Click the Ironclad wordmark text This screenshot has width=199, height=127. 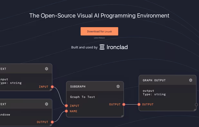[x=117, y=47]
